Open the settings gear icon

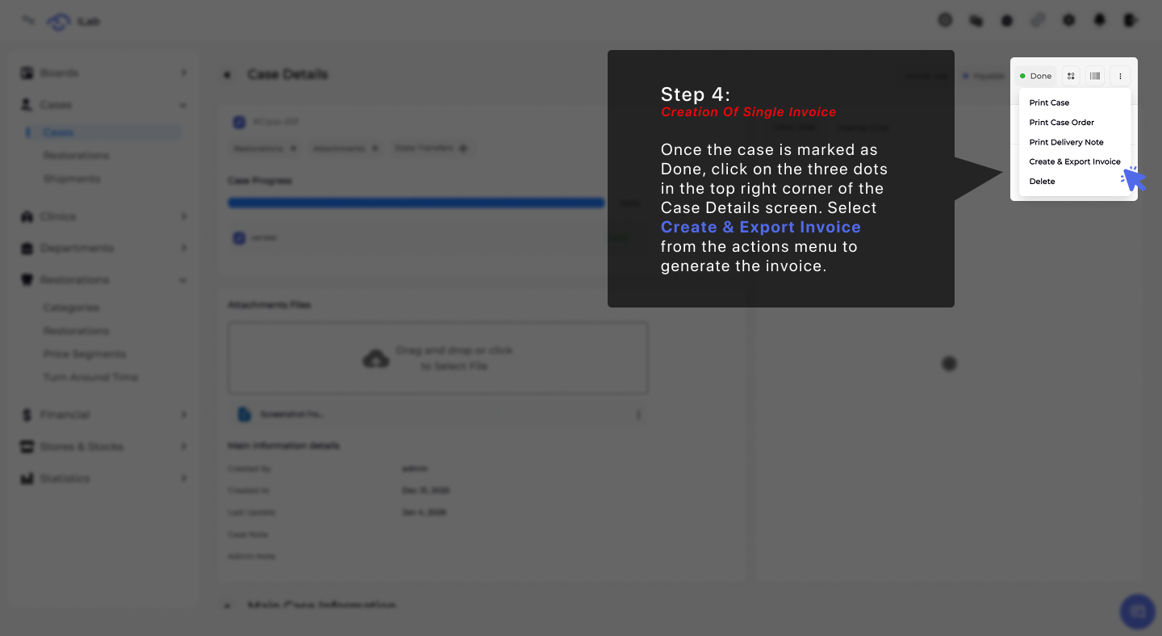pos(1069,20)
